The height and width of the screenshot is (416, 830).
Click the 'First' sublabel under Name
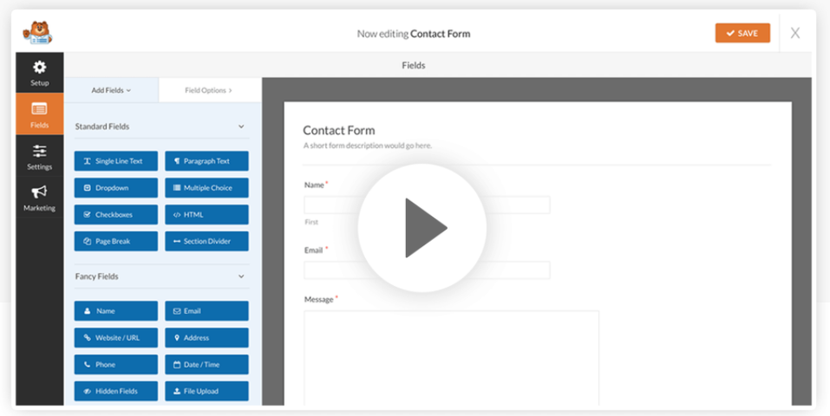pos(311,222)
